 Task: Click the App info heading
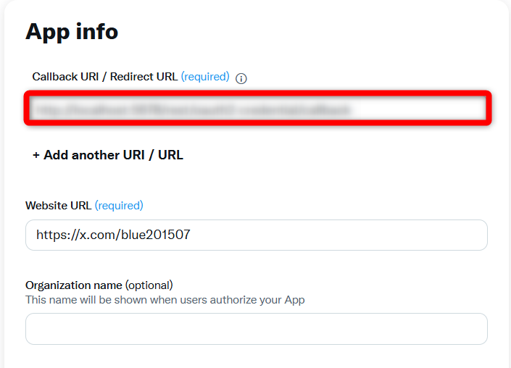[72, 32]
